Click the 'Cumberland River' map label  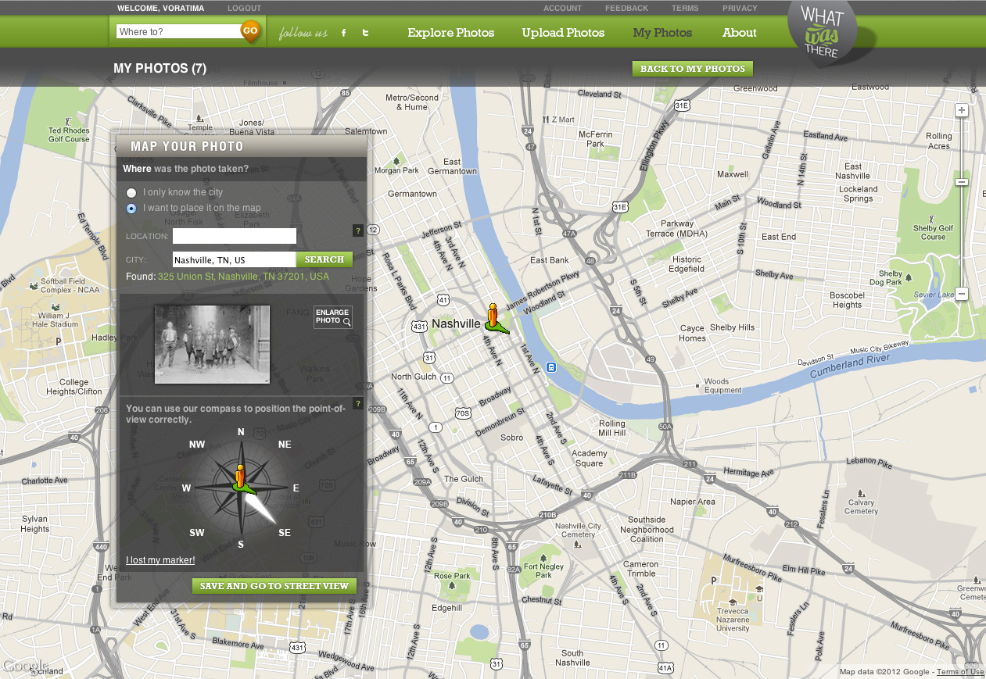pos(849,366)
